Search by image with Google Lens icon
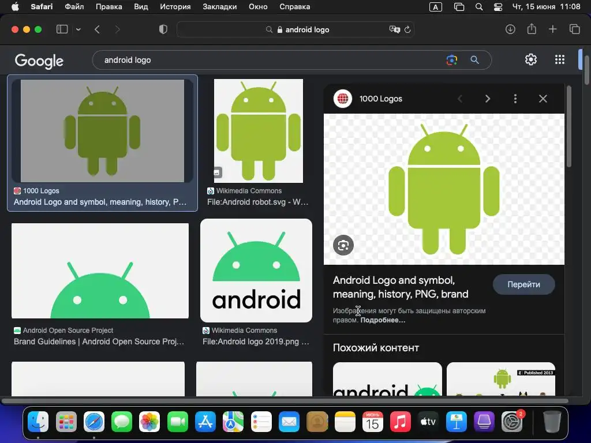591x443 pixels. (x=451, y=60)
